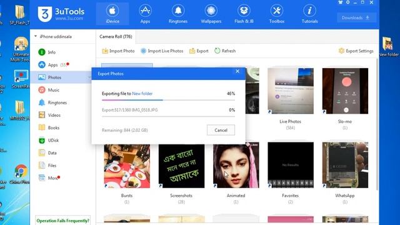This screenshot has height=225, width=400.
Task: Select the ScreenRec desktop shortcut
Action: point(21,79)
